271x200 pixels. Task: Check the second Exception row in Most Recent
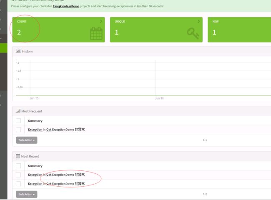point(18,184)
